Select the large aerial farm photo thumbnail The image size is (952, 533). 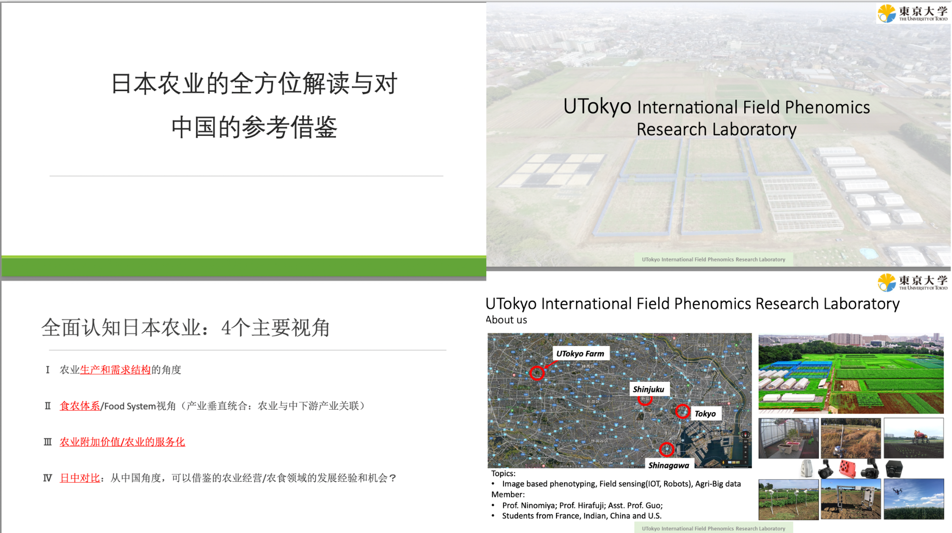coord(851,373)
